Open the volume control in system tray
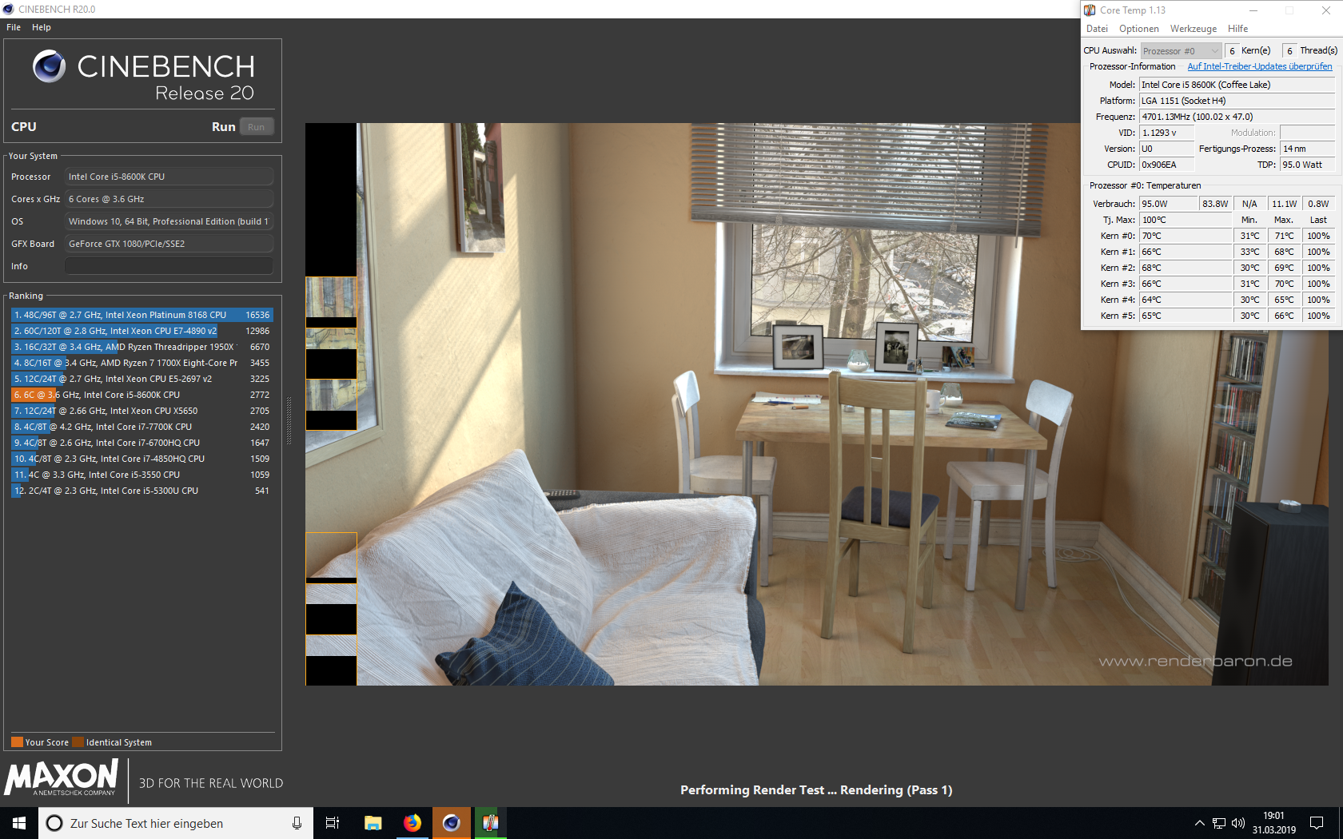The height and width of the screenshot is (839, 1343). pyautogui.click(x=1238, y=823)
